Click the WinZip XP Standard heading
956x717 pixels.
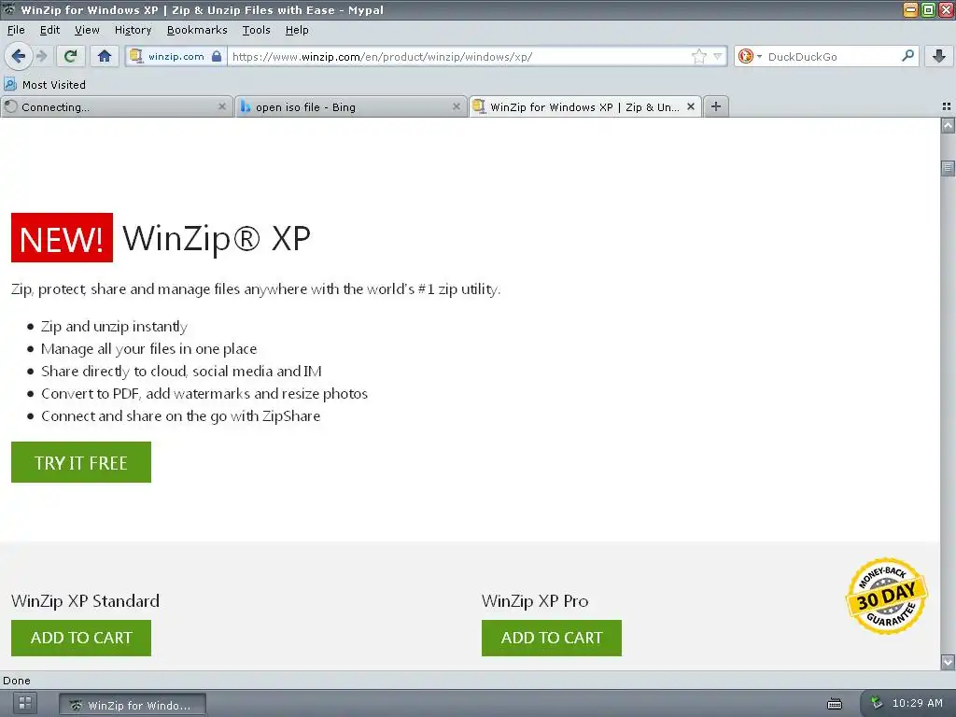pyautogui.click(x=85, y=601)
